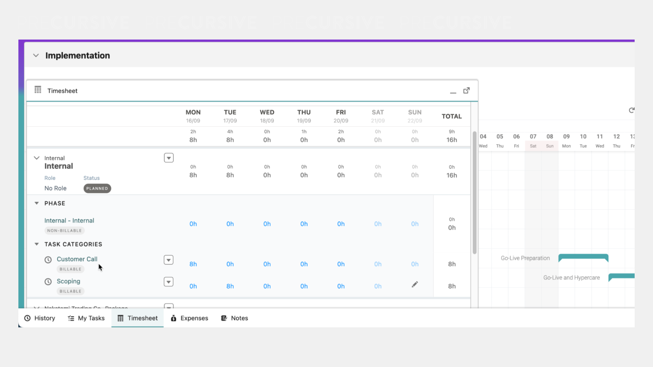Screen dimensions: 653x367
Task: Click the Go-Live Preparation Gantt bar
Action: pyautogui.click(x=583, y=257)
